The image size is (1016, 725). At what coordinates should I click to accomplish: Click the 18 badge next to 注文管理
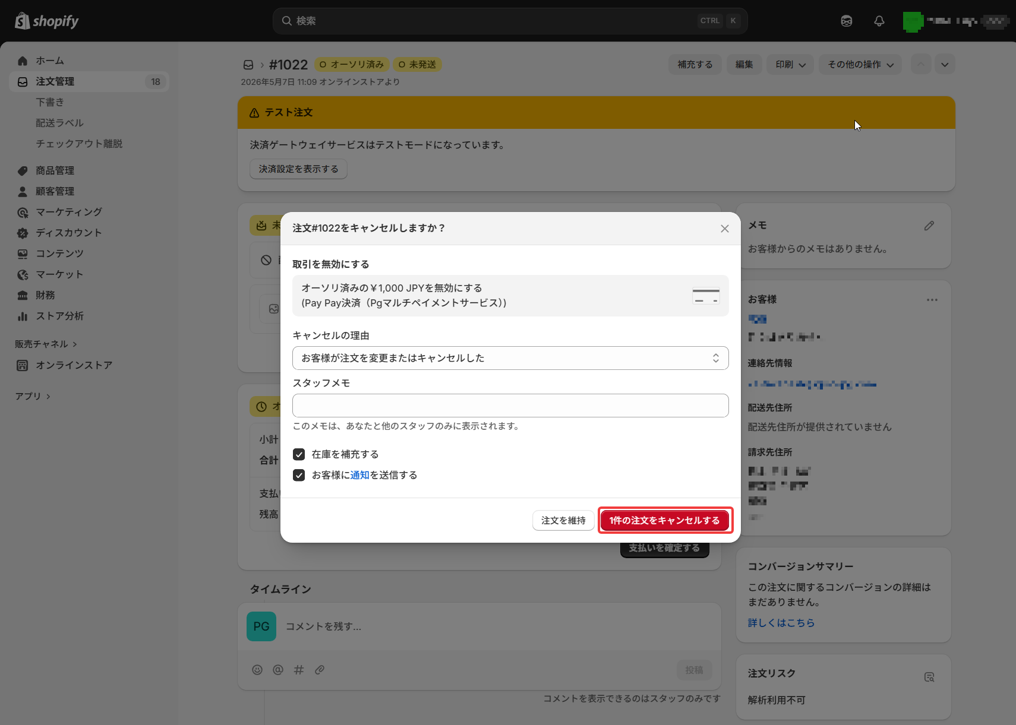click(x=156, y=82)
